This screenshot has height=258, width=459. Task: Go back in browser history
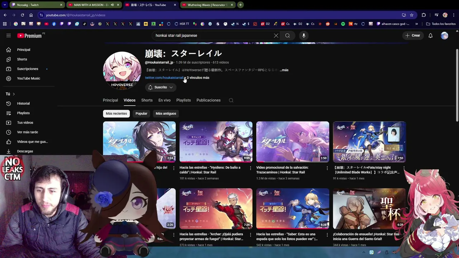(5, 15)
